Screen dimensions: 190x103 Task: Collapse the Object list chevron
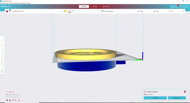point(7,92)
